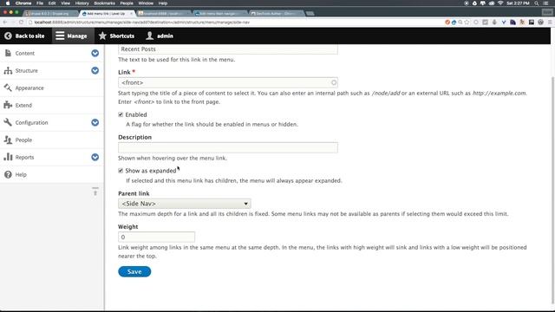Click into the Weight field

(x=156, y=237)
